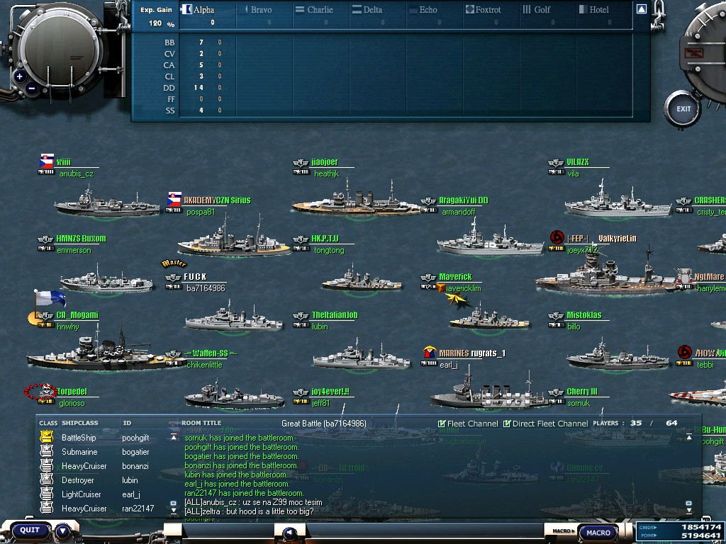Screen dimensions: 726x544
Task: Click the fleet emblem next to Mistoklas
Action: (556, 315)
